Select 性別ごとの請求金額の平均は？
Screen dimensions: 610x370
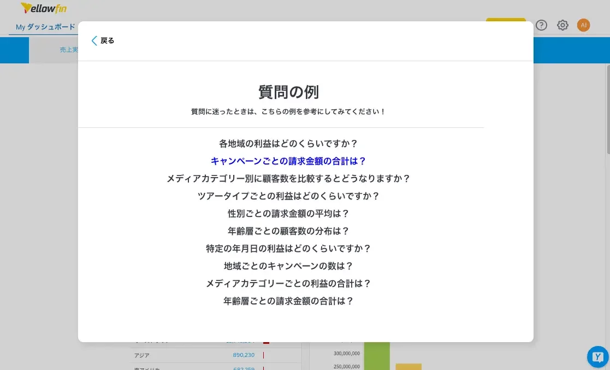288,213
